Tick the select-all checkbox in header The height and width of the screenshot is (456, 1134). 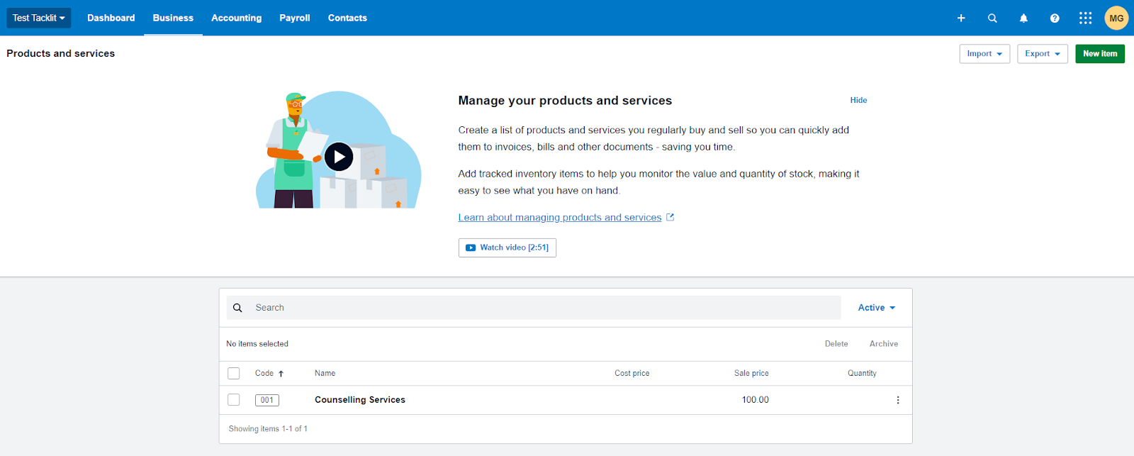[234, 373]
